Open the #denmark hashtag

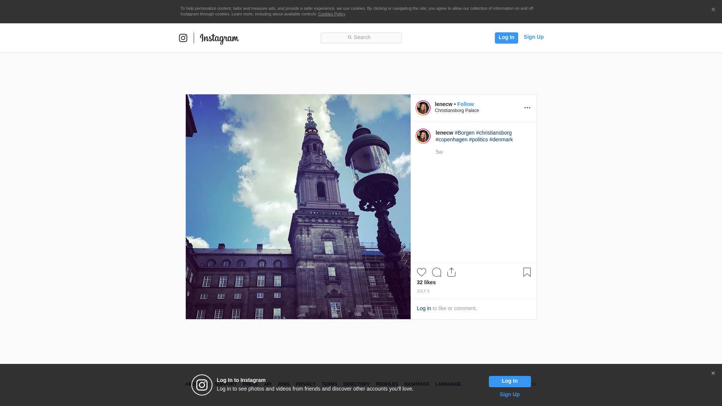click(501, 139)
